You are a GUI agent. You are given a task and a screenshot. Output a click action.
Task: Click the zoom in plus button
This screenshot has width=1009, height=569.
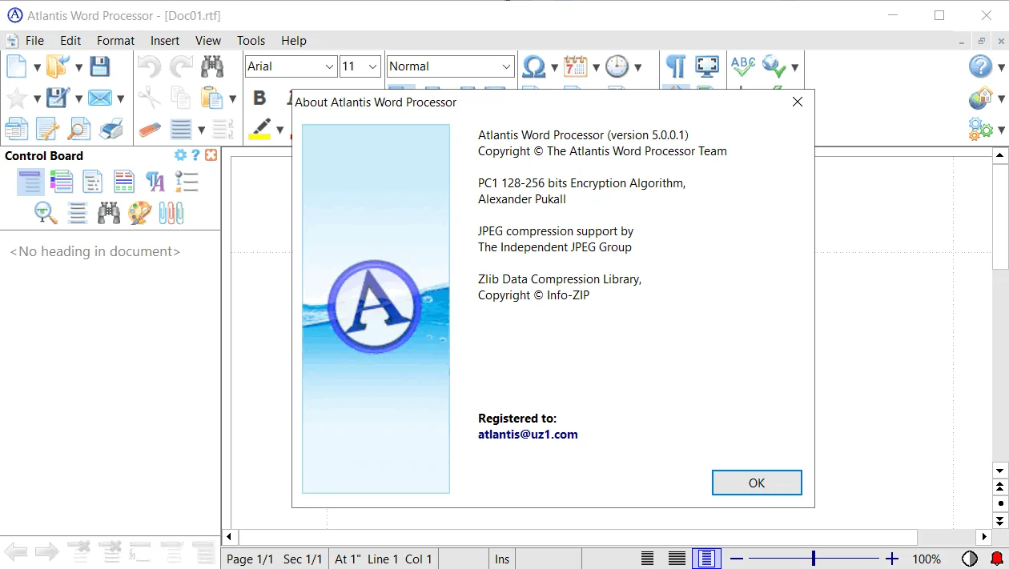tap(892, 559)
